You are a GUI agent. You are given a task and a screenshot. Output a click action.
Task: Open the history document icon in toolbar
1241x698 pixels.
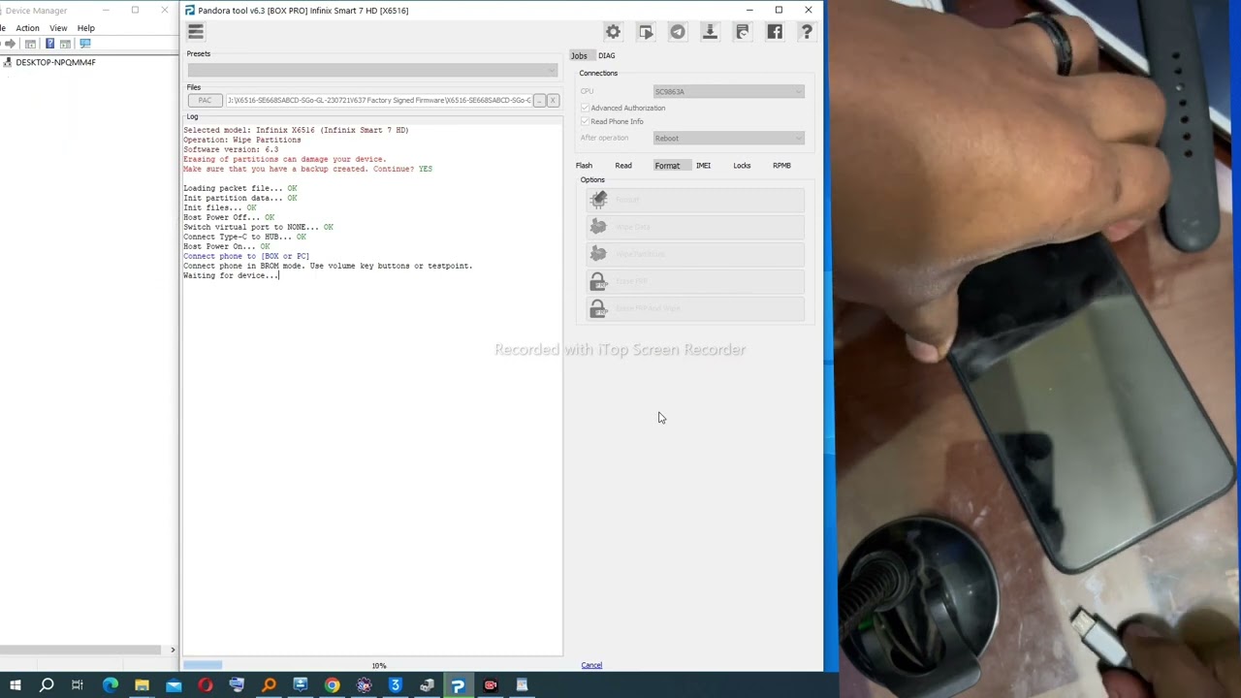click(x=743, y=32)
